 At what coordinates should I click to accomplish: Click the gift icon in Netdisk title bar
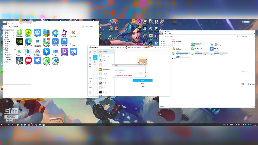pos(155,47)
